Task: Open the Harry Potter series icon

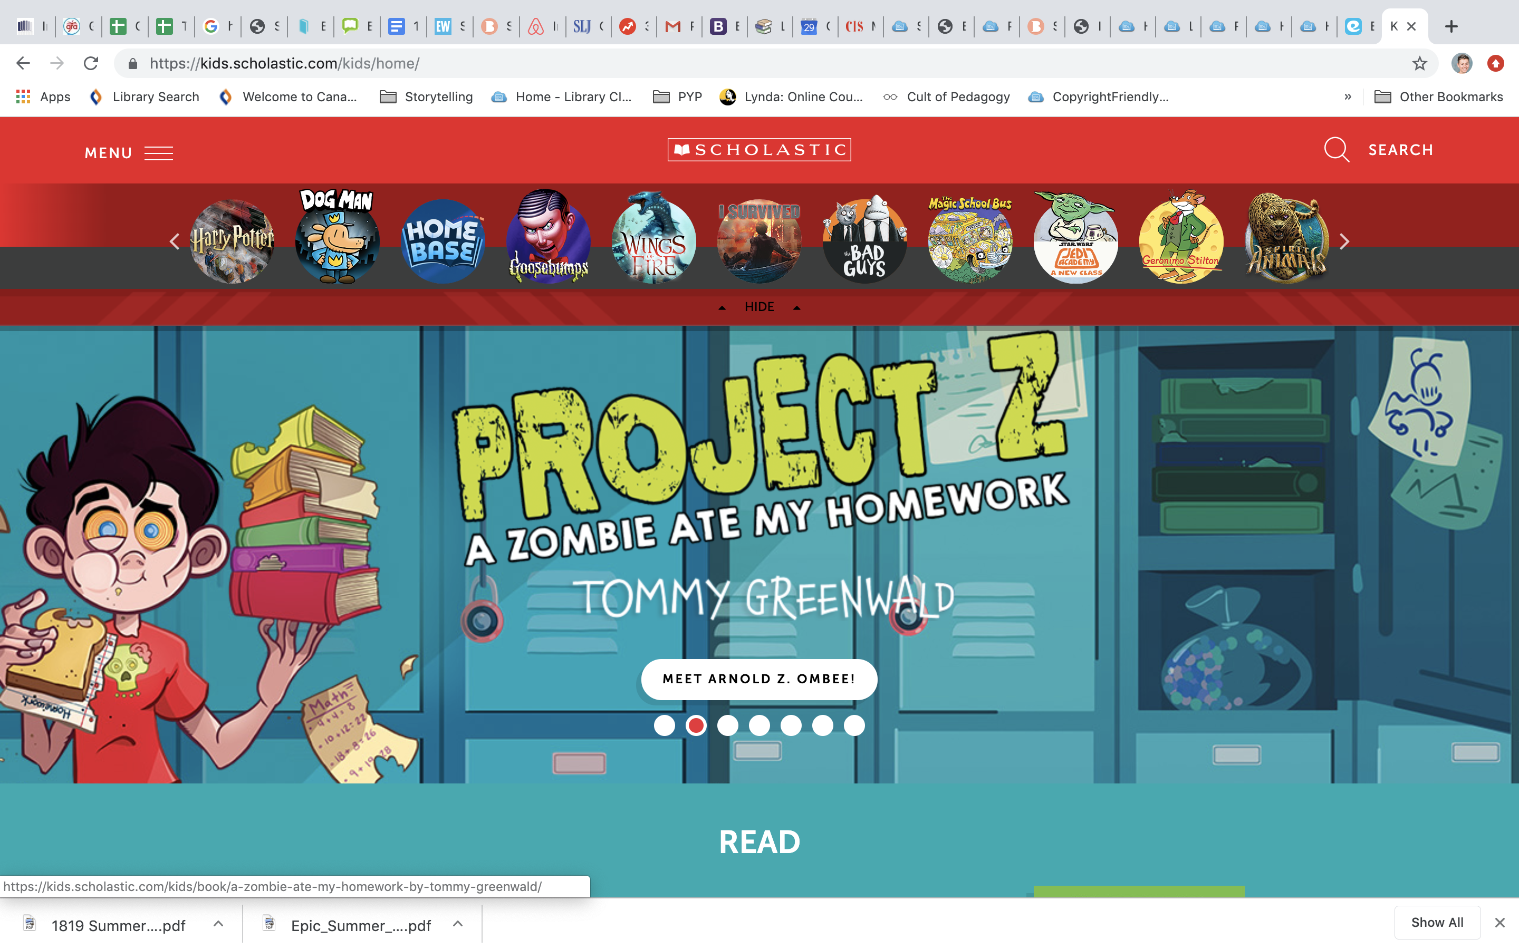Action: [232, 241]
